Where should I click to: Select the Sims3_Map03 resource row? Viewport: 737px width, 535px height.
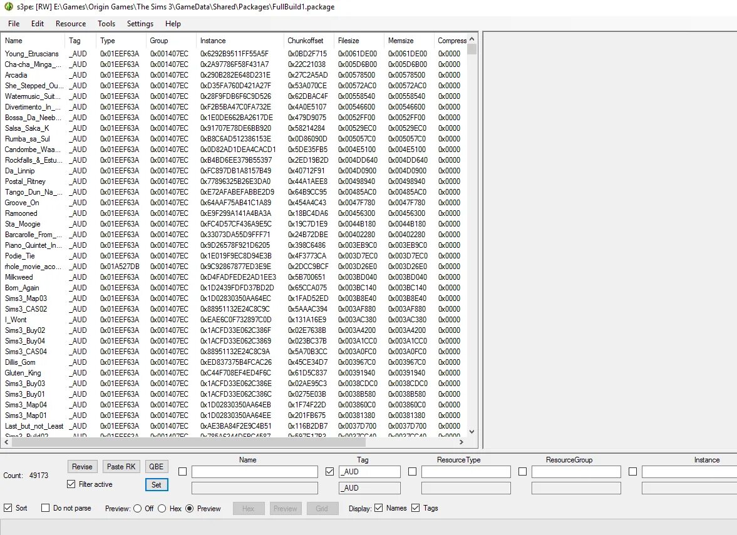pos(234,298)
